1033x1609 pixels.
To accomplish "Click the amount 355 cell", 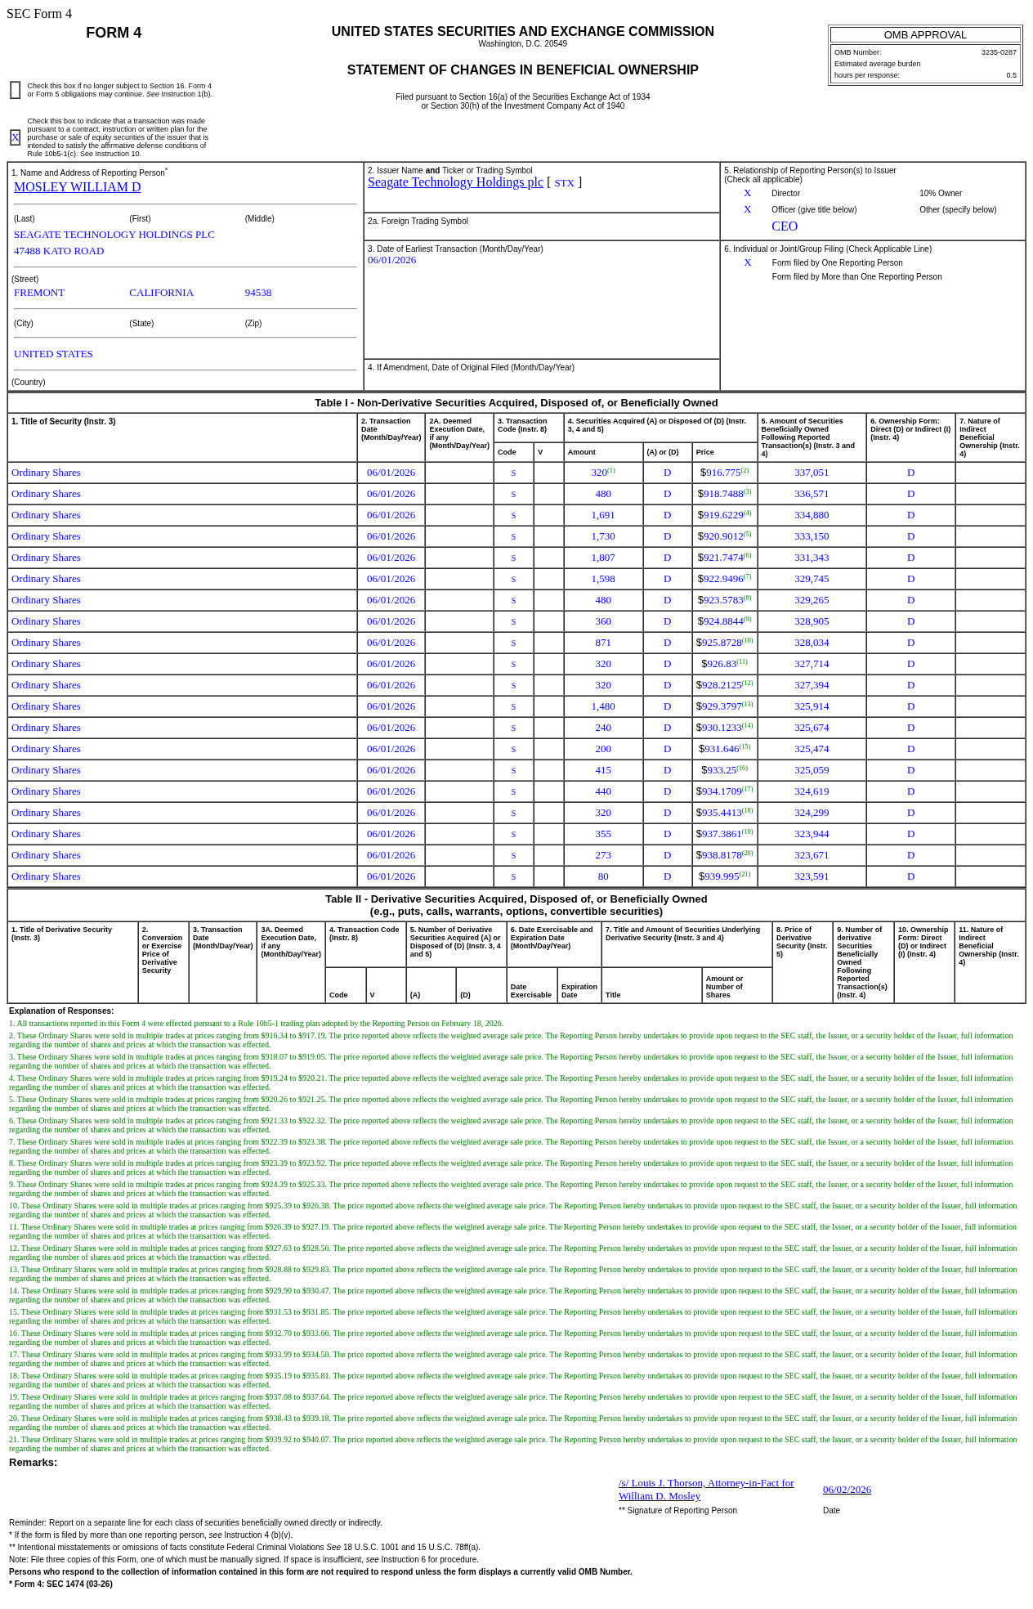I will tap(603, 834).
